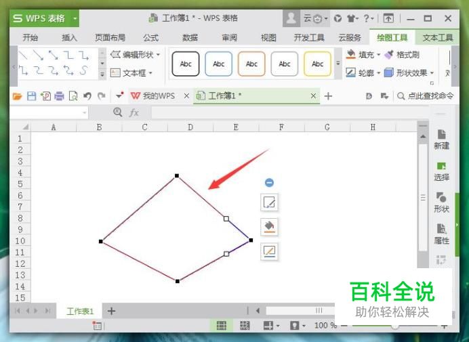Open the 页面布局 ribbon tab
Screen dimensions: 469x342
click(x=110, y=38)
